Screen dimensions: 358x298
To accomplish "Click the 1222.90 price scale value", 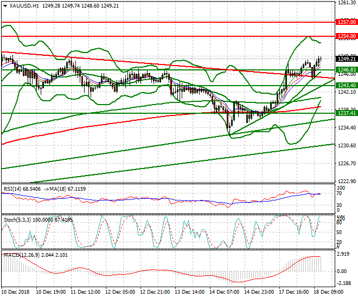I will tap(347, 182).
